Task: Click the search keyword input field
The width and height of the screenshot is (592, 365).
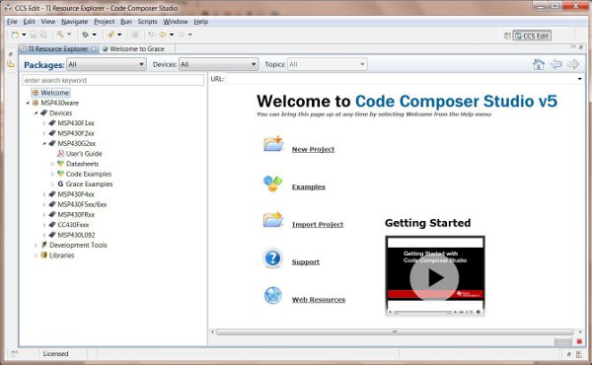Action: tap(112, 80)
